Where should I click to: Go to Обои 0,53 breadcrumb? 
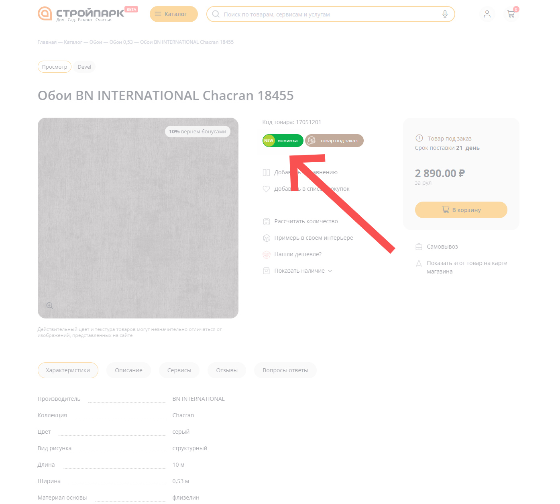tap(121, 42)
